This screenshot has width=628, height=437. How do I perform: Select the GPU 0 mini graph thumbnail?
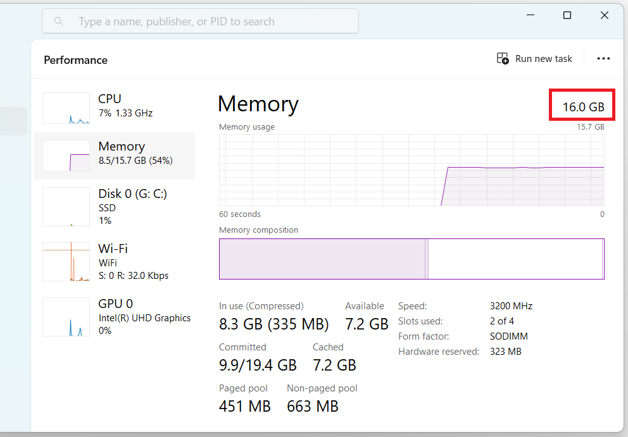[x=66, y=317]
